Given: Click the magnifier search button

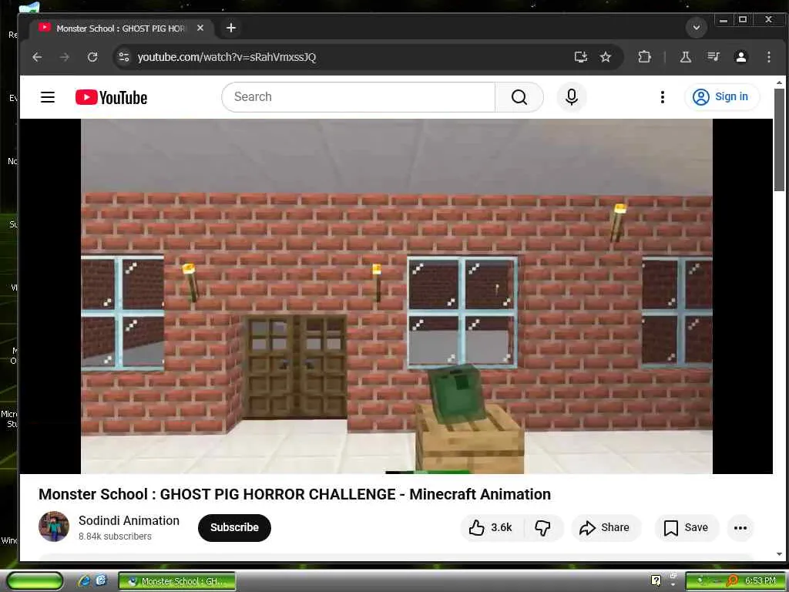Looking at the screenshot, I should tap(519, 96).
